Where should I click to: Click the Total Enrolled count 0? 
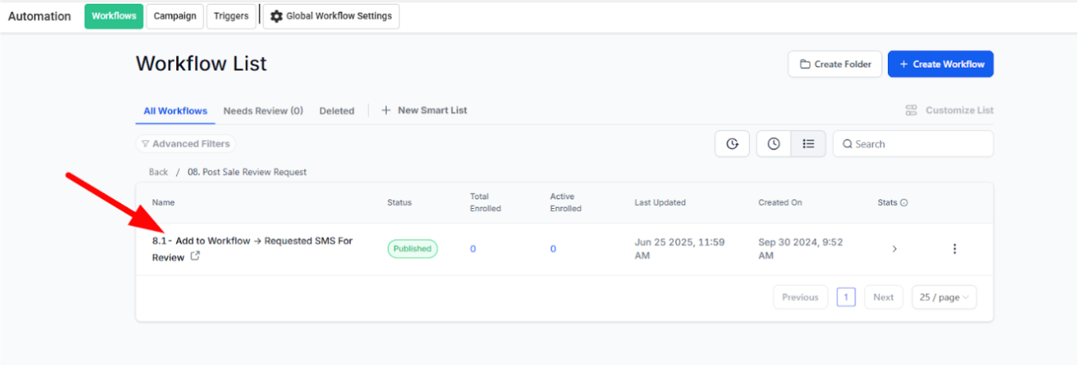(473, 249)
